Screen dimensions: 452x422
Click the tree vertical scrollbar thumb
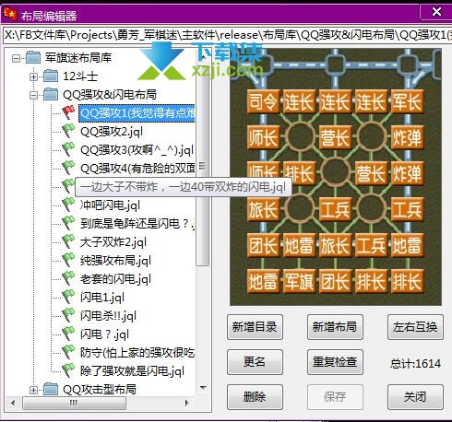203,166
